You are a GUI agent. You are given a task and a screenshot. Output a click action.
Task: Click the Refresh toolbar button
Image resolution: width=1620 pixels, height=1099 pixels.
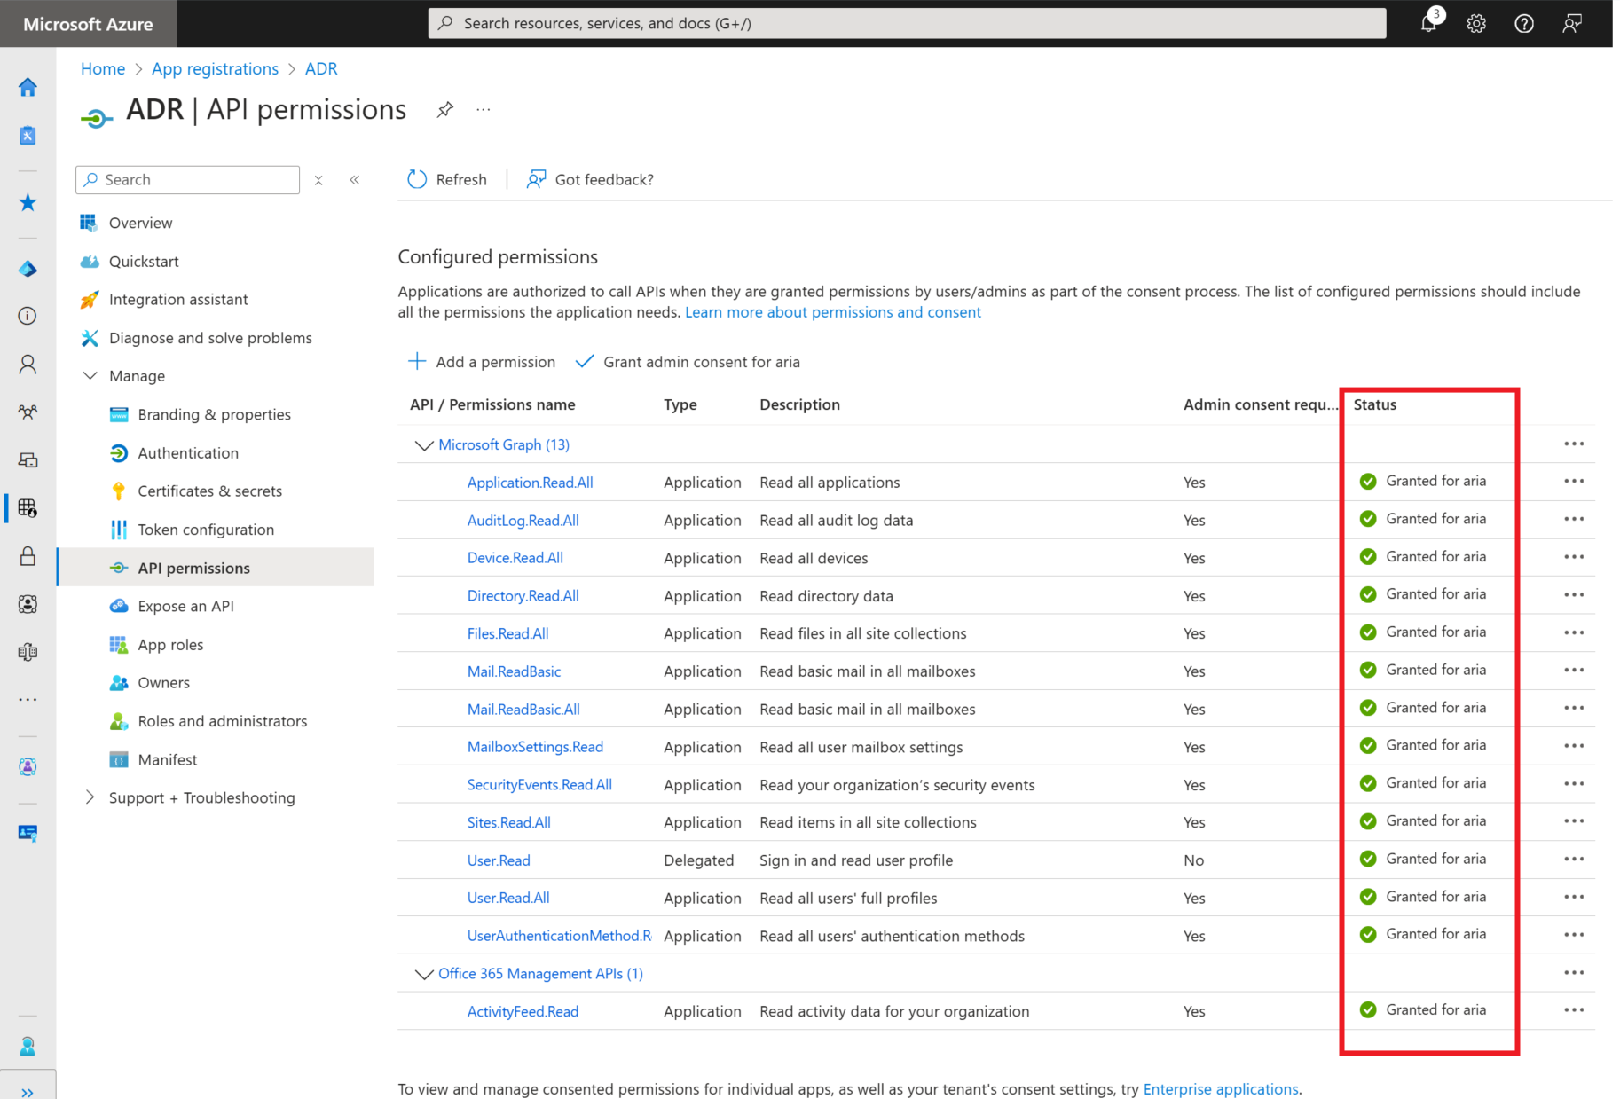point(447,180)
